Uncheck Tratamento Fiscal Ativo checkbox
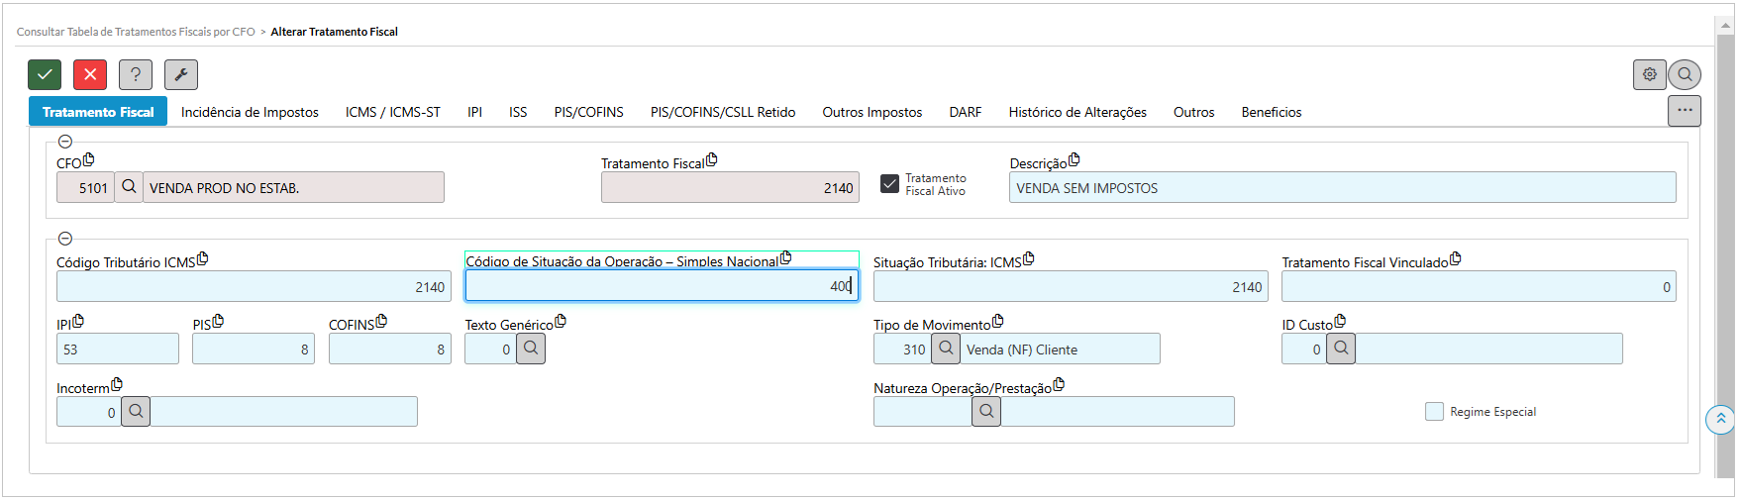The image size is (1738, 500). [x=889, y=185]
